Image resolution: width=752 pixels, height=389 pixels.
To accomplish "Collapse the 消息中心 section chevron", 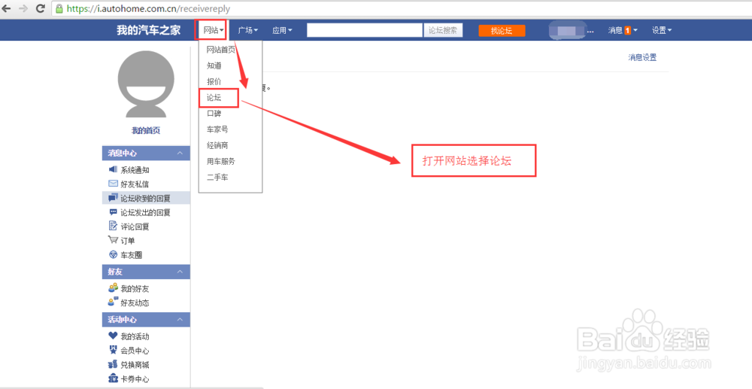I will pyautogui.click(x=180, y=153).
